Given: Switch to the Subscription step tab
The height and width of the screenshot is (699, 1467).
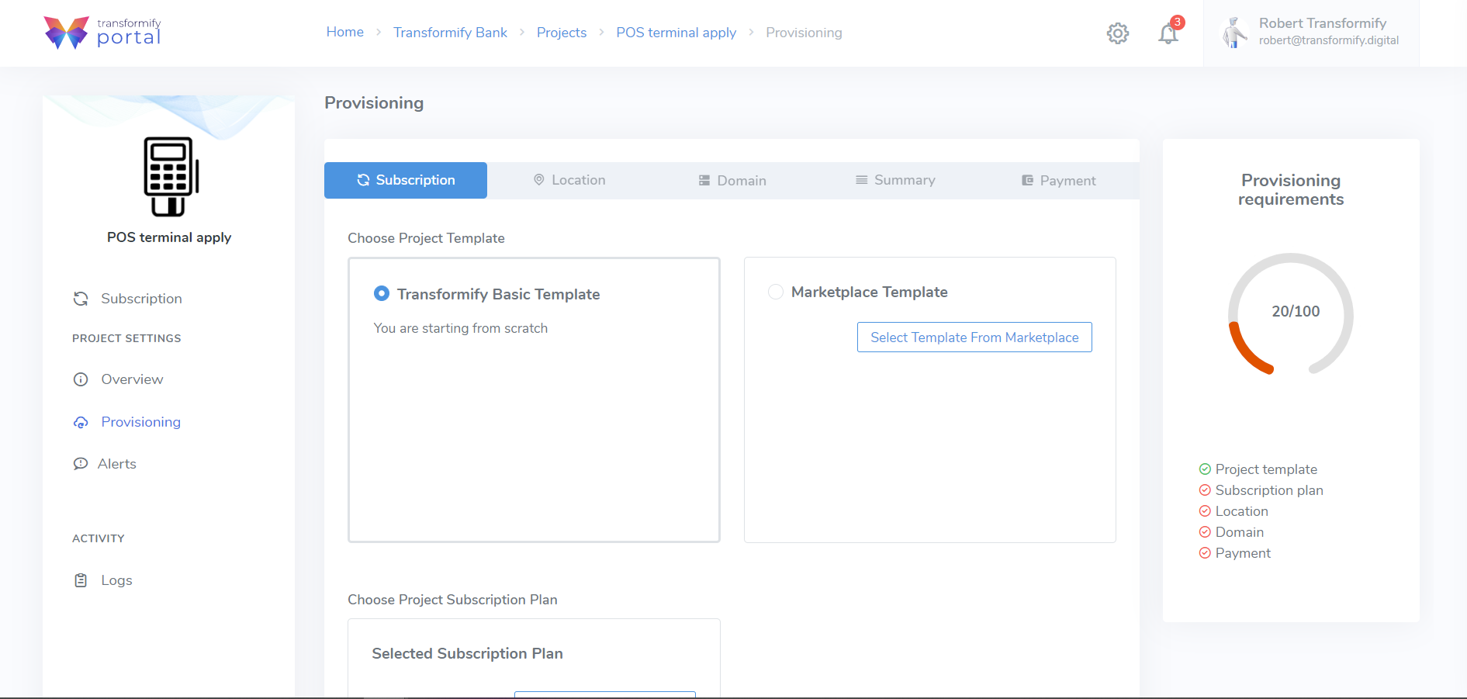Looking at the screenshot, I should coord(406,180).
